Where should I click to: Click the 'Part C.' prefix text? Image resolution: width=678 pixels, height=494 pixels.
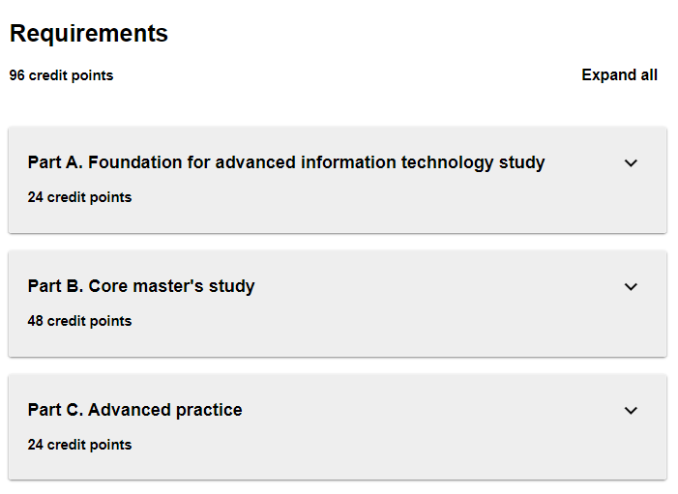click(56, 410)
